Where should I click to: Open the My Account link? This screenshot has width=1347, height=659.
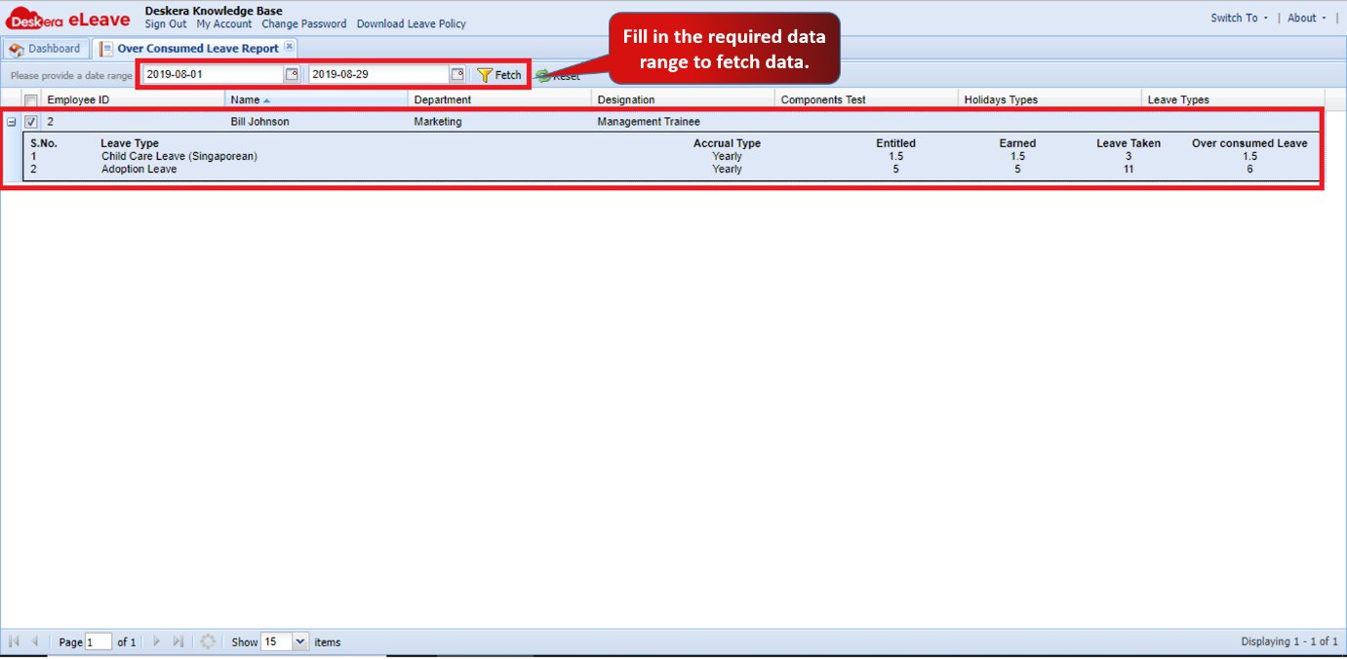tap(224, 24)
